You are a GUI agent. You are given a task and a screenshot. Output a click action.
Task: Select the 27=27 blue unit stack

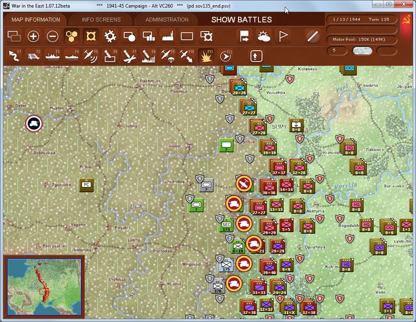click(248, 108)
